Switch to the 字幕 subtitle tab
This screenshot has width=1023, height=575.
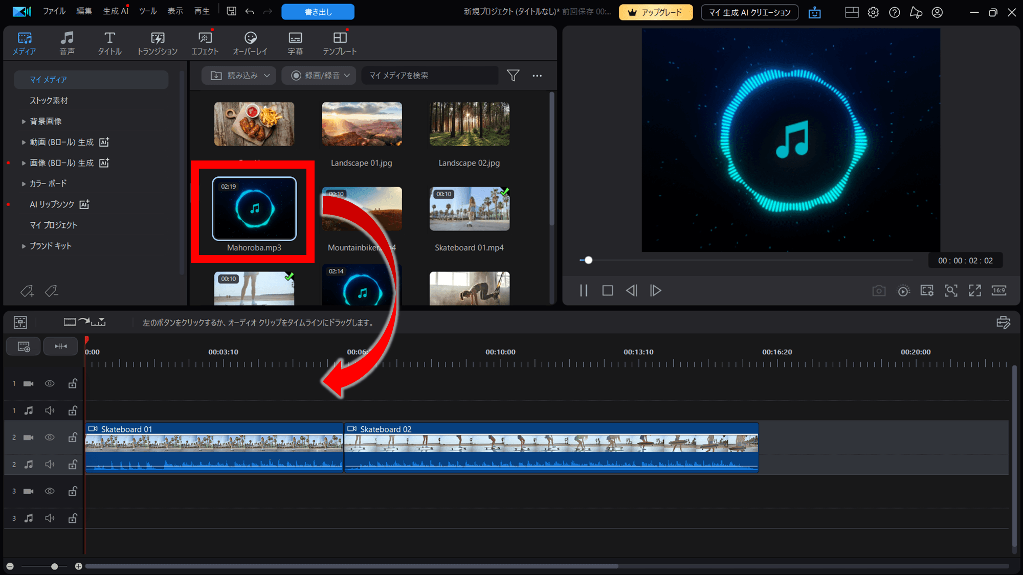pyautogui.click(x=295, y=43)
